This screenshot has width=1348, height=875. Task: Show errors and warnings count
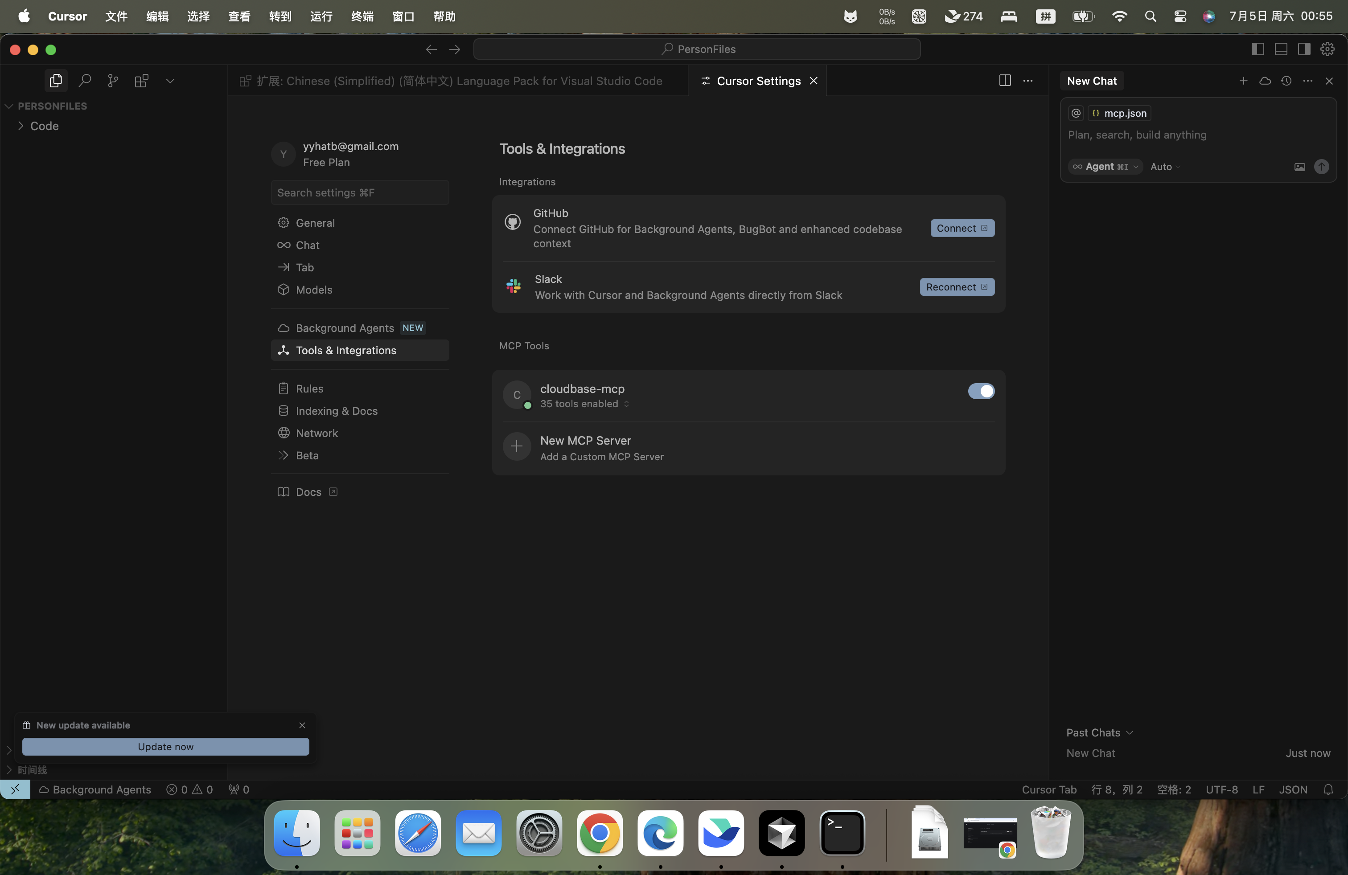coord(190,789)
